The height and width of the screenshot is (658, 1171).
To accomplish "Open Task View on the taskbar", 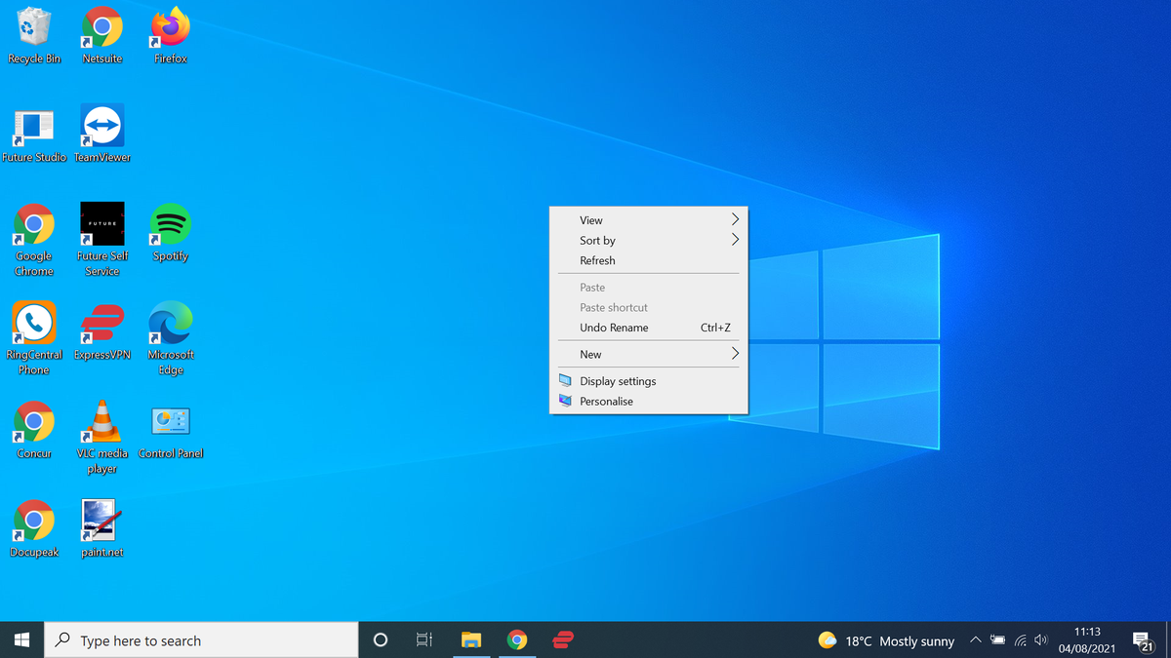I will coord(424,640).
